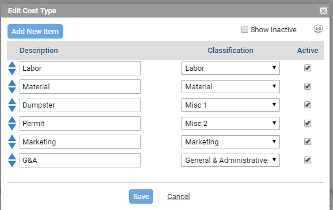Viewport: 333px width, 210px height.
Task: Save the cost type changes
Action: pyautogui.click(x=141, y=196)
